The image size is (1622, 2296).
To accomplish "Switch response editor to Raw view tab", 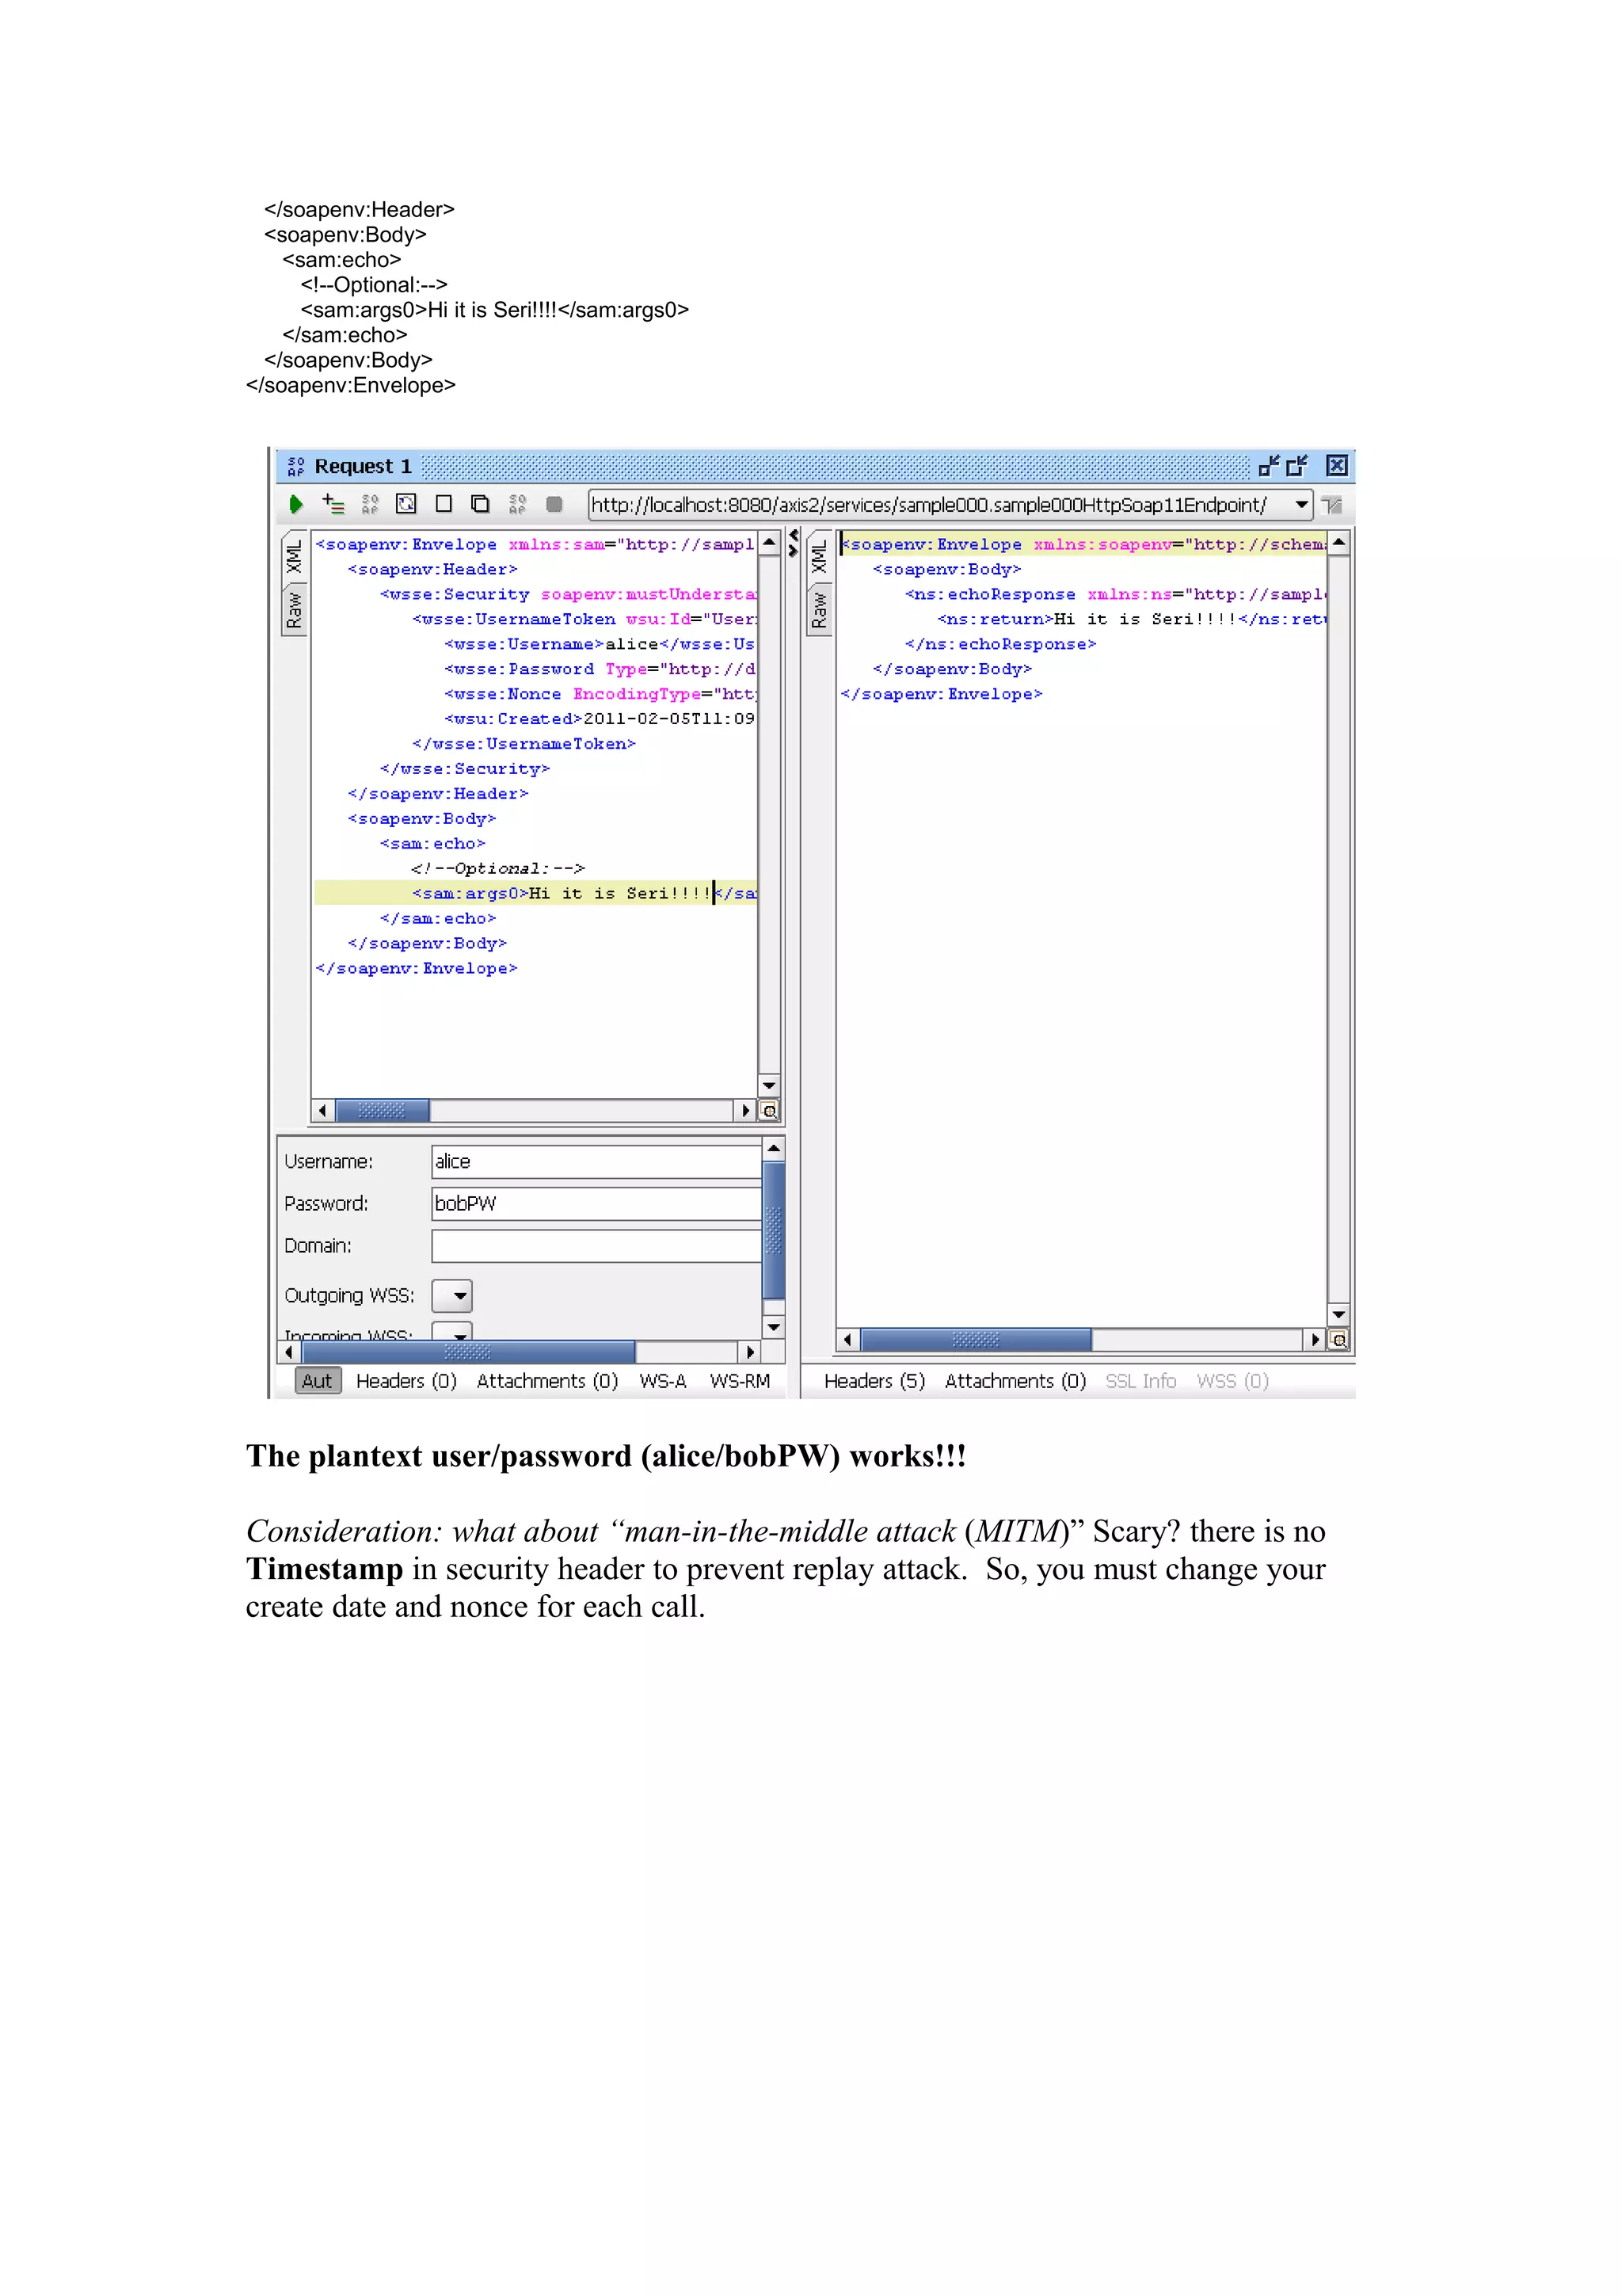I will (x=818, y=609).
